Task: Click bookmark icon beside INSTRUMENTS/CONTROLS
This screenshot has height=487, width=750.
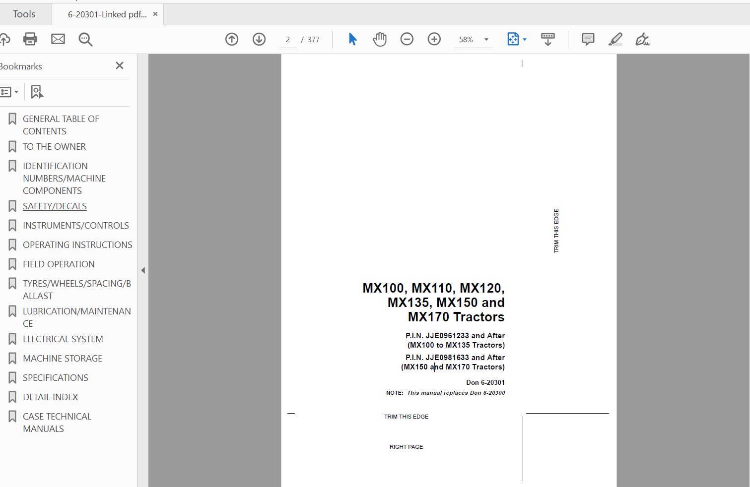Action: click(12, 226)
